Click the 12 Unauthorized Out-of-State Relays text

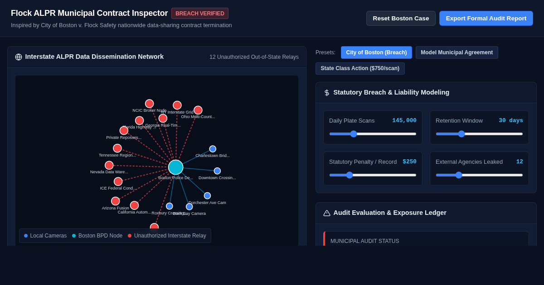254,57
